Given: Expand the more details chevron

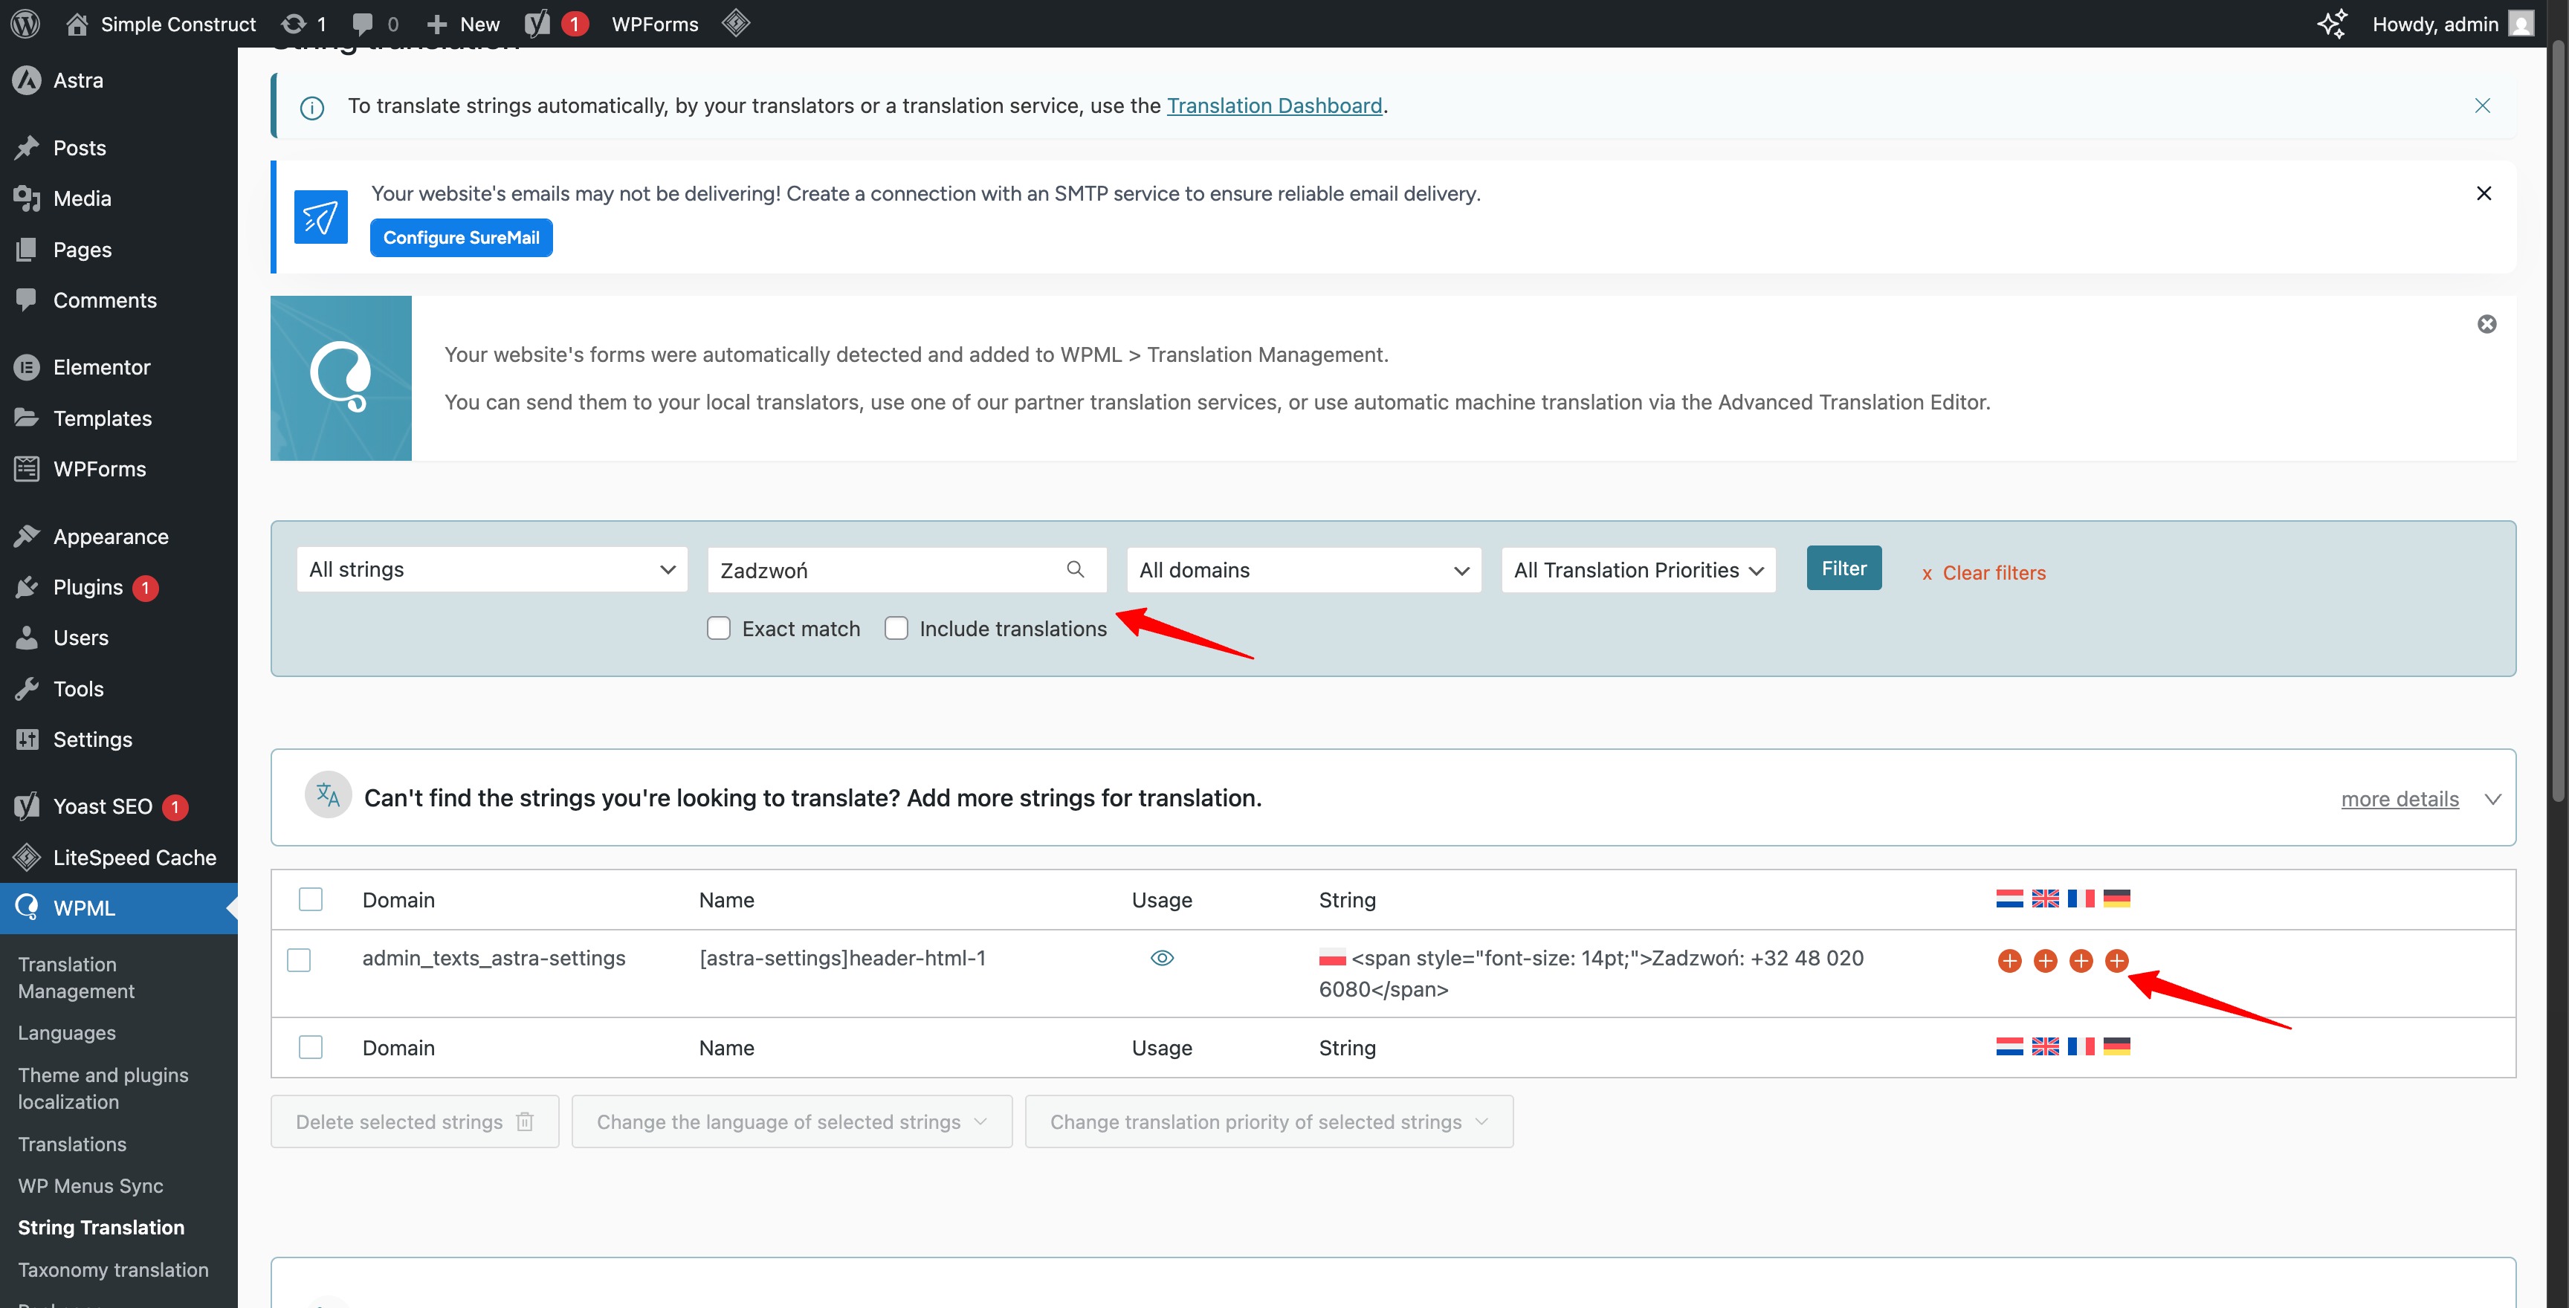Looking at the screenshot, I should coord(2492,800).
